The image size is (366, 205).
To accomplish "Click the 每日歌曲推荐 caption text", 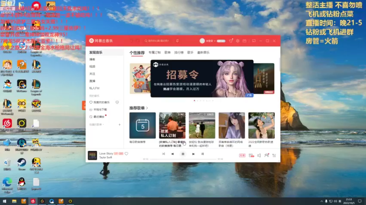I will [138, 142].
